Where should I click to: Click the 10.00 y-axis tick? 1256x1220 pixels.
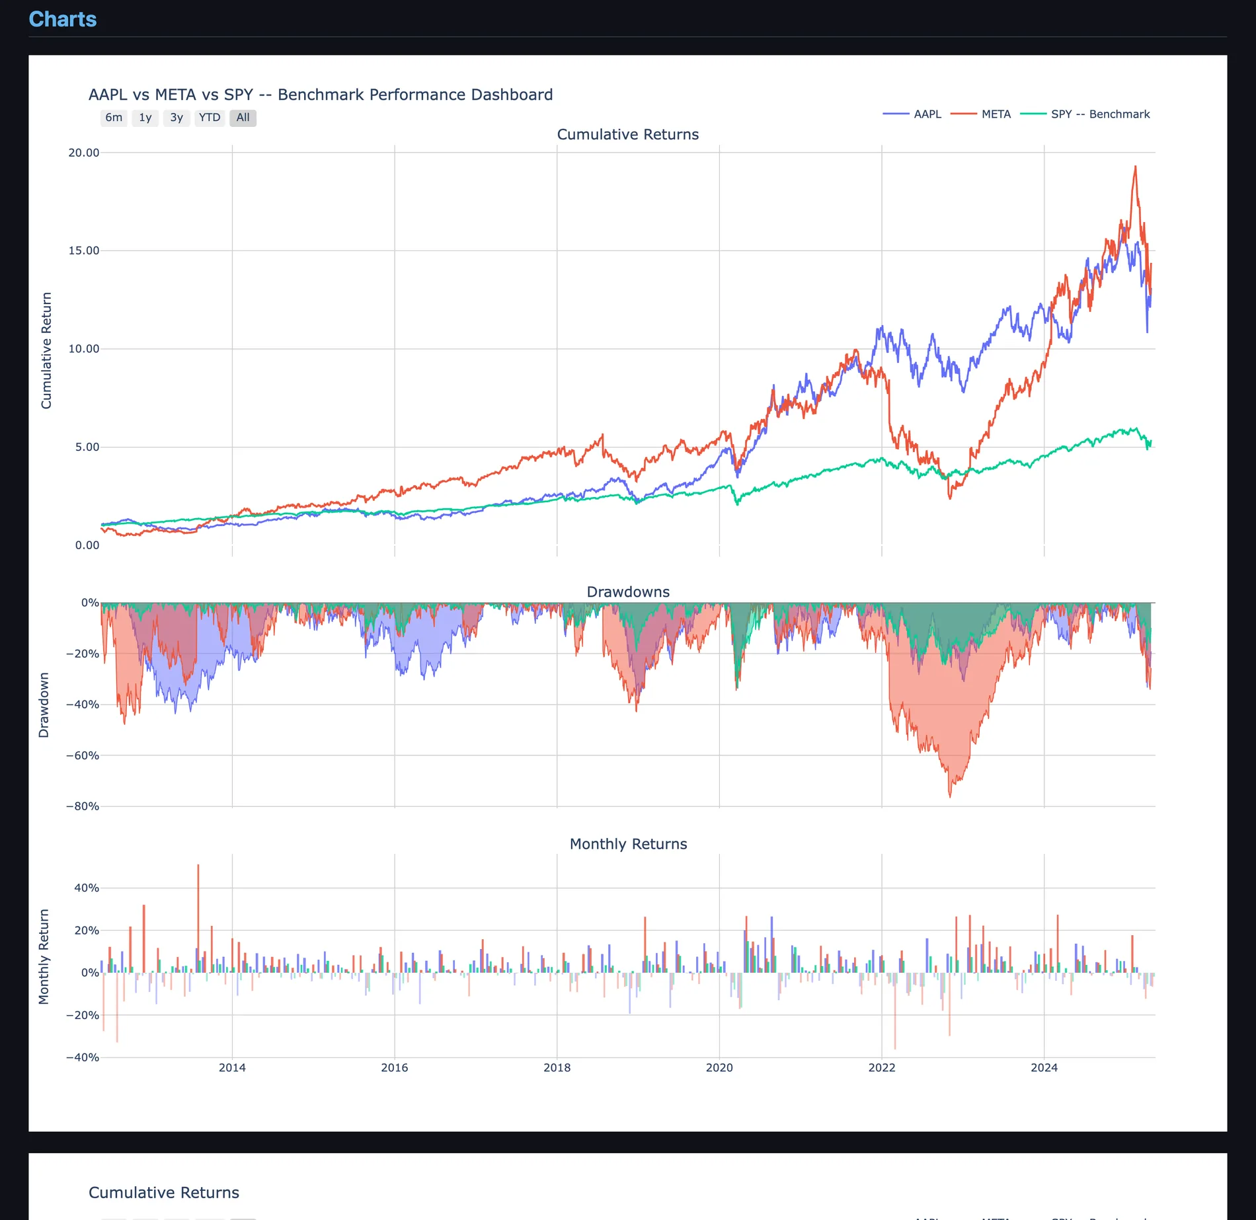pos(84,349)
